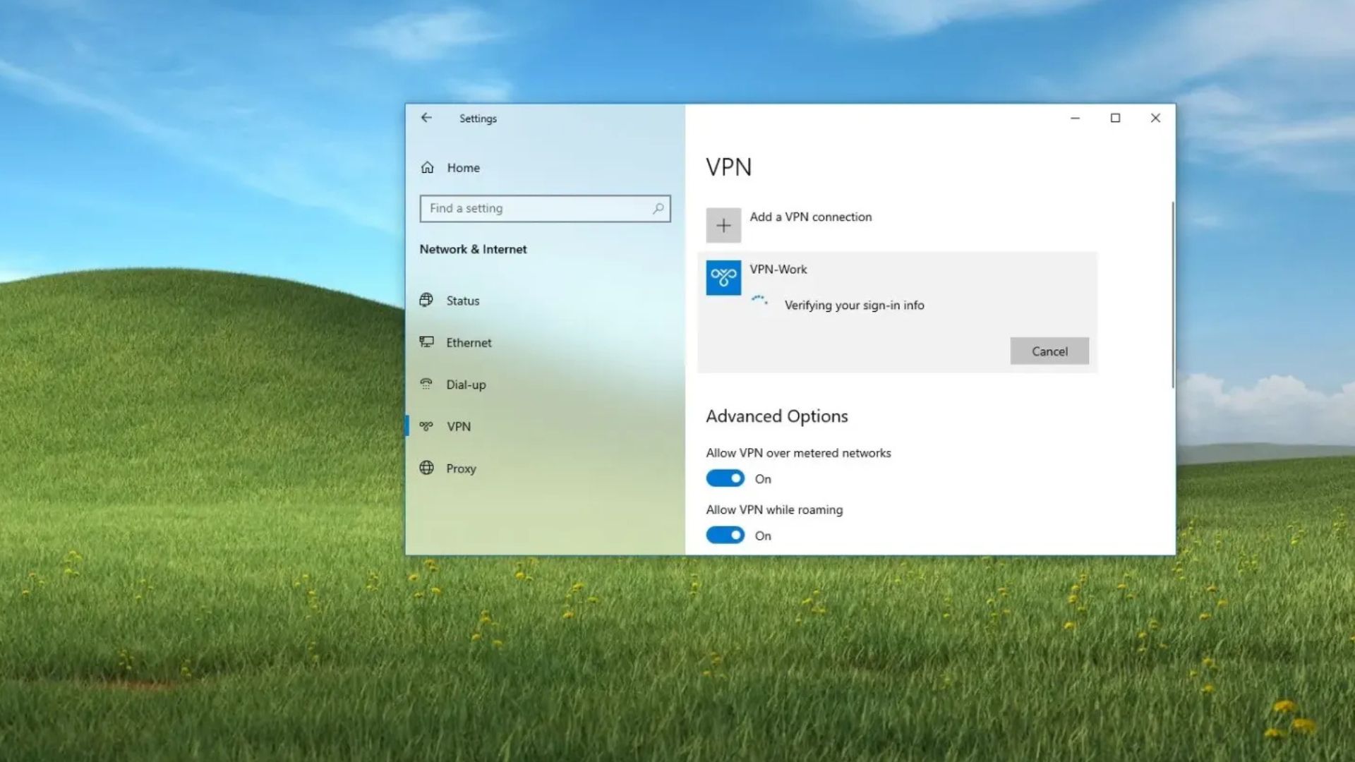The width and height of the screenshot is (1355, 762).
Task: Click the plus icon to add VPN
Action: 723,224
